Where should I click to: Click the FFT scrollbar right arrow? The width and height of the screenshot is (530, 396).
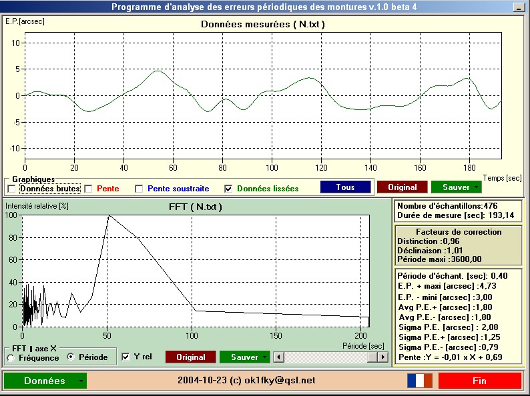click(x=382, y=357)
